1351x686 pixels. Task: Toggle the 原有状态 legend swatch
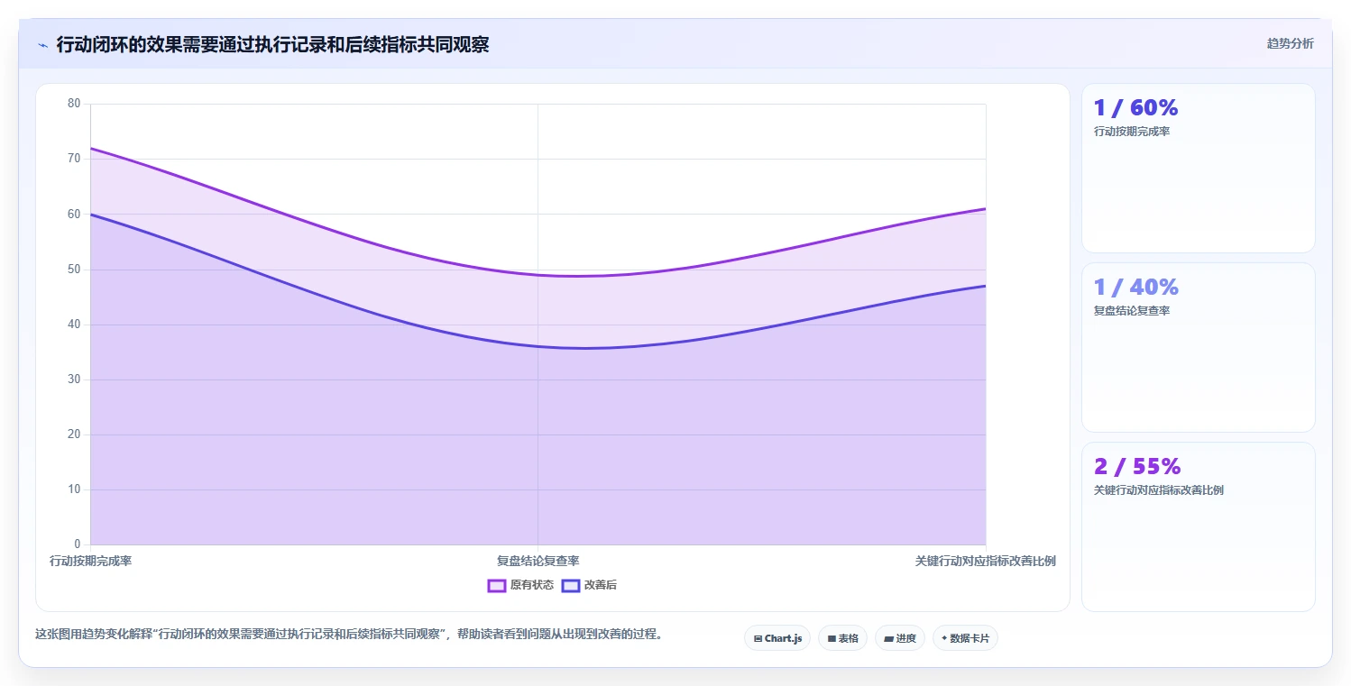click(x=496, y=585)
